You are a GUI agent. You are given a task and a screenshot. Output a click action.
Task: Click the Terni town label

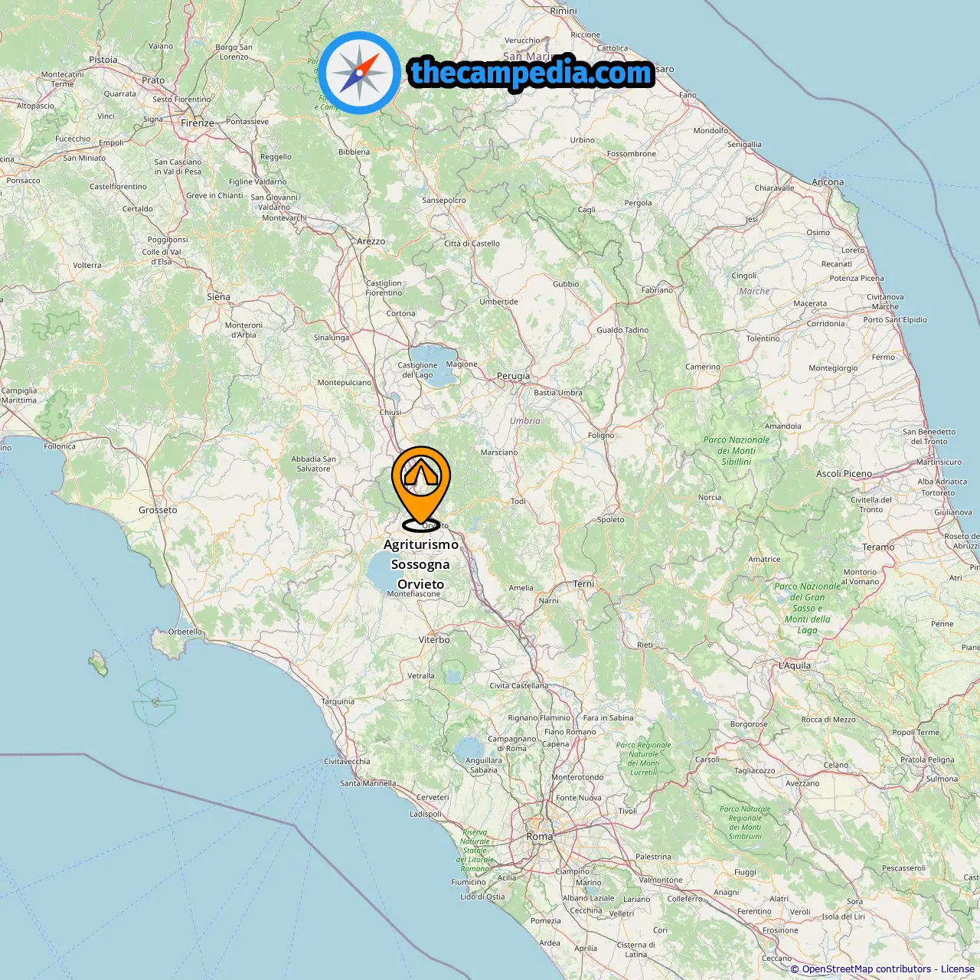(x=583, y=583)
